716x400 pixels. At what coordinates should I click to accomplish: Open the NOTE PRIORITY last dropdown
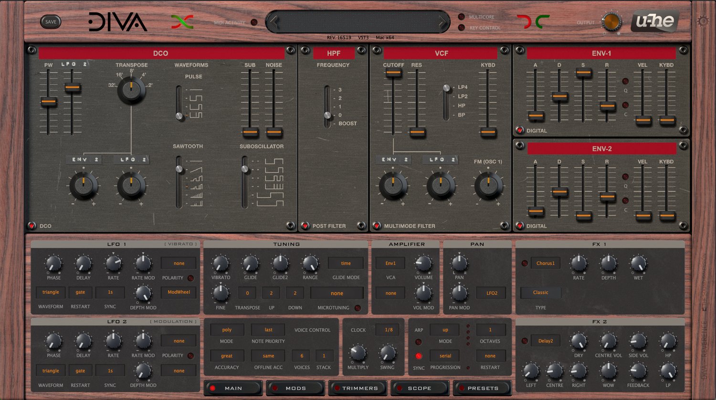pos(268,330)
